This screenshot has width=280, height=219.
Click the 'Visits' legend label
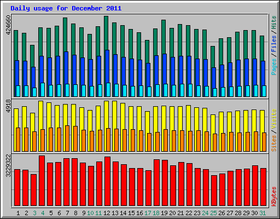point(274,119)
